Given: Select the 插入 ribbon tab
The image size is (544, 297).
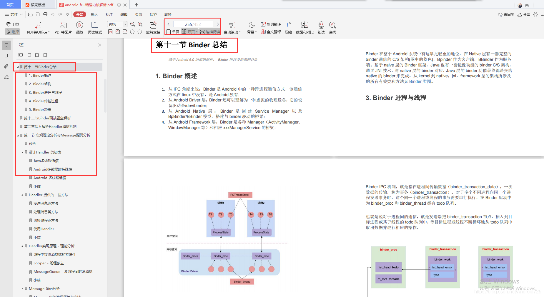Looking at the screenshot, I should (94, 14).
